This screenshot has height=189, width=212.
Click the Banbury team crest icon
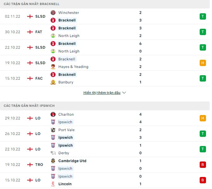coord(53,82)
